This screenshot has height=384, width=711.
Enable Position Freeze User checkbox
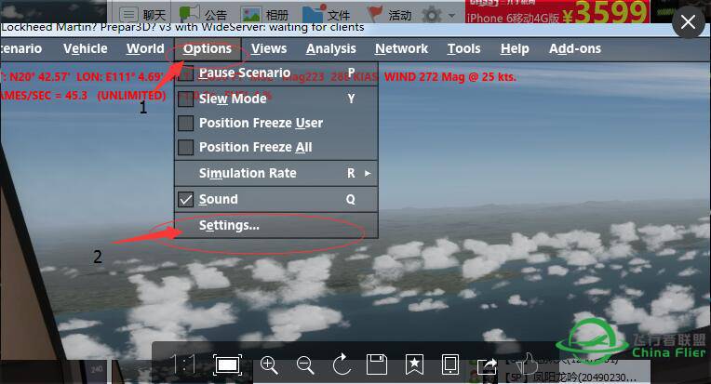(x=185, y=123)
